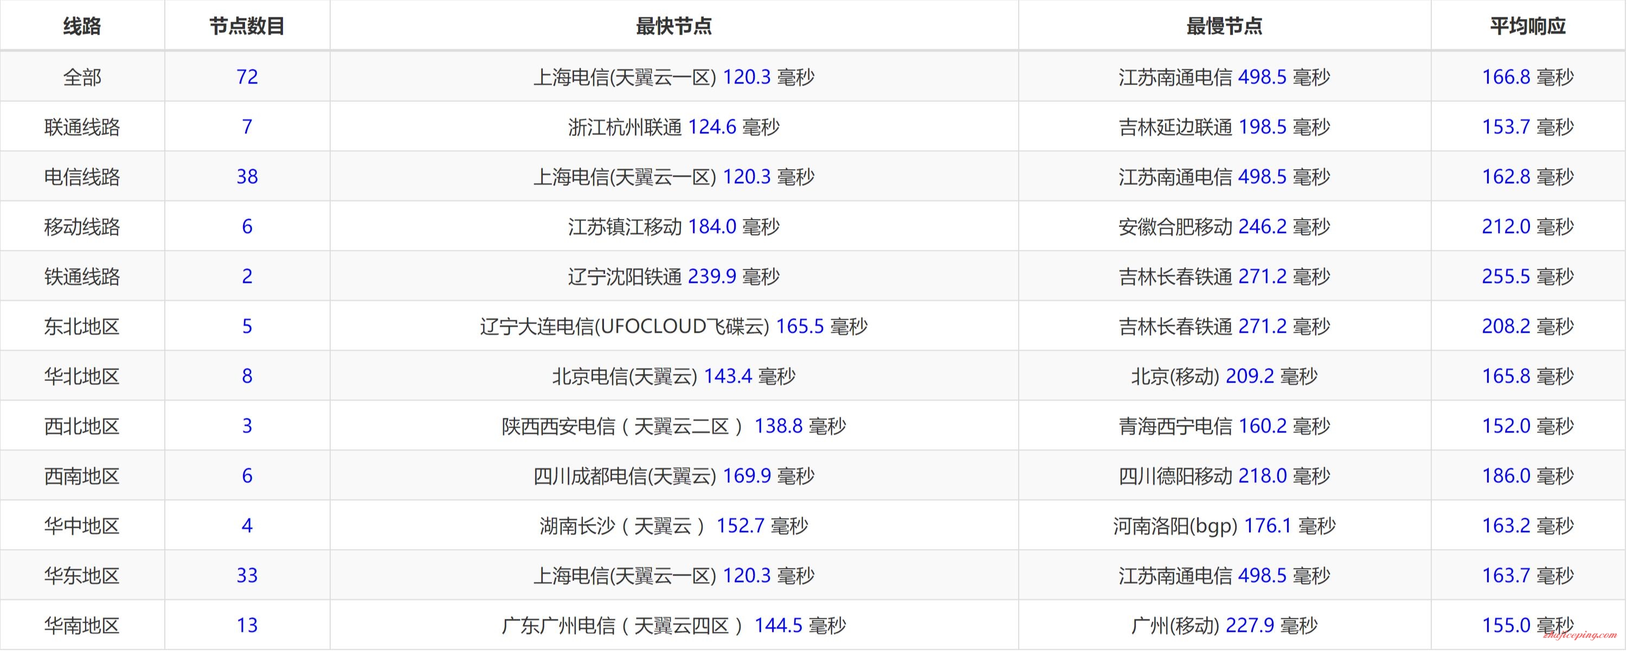
Task: Click 吉林延边联通 198.5 毫秒 cell
Action: 1224,127
